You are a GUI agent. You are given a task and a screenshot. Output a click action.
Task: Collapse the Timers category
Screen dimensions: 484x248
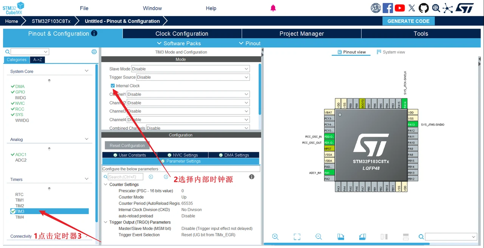(x=87, y=179)
